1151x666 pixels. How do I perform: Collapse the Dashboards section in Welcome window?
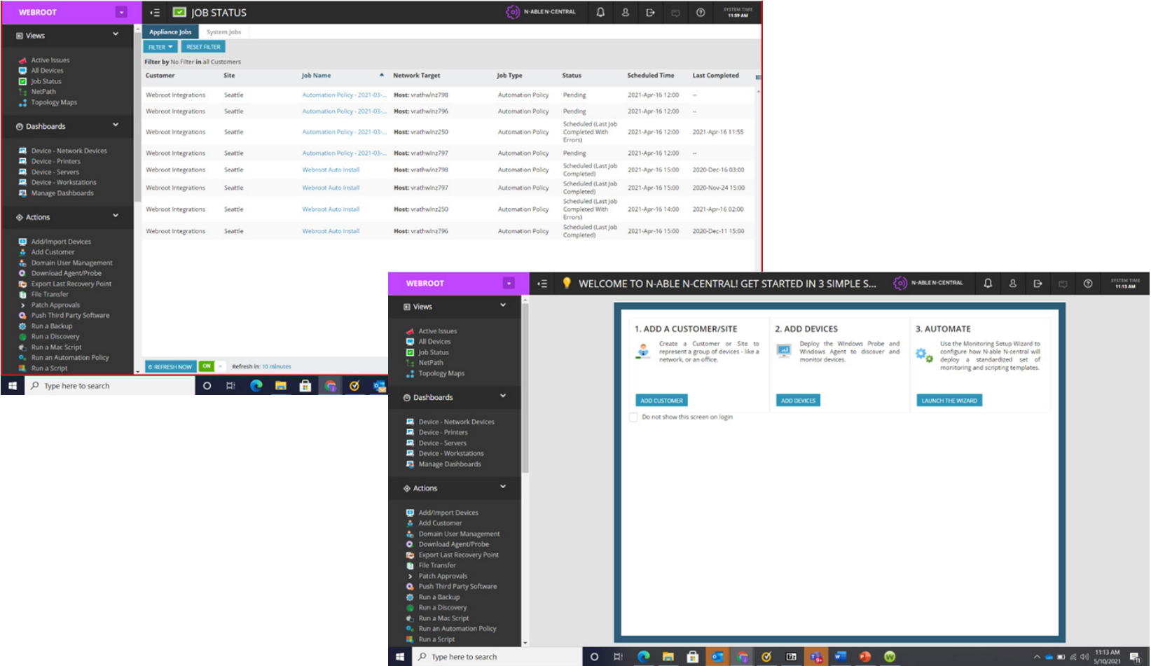pyautogui.click(x=503, y=396)
